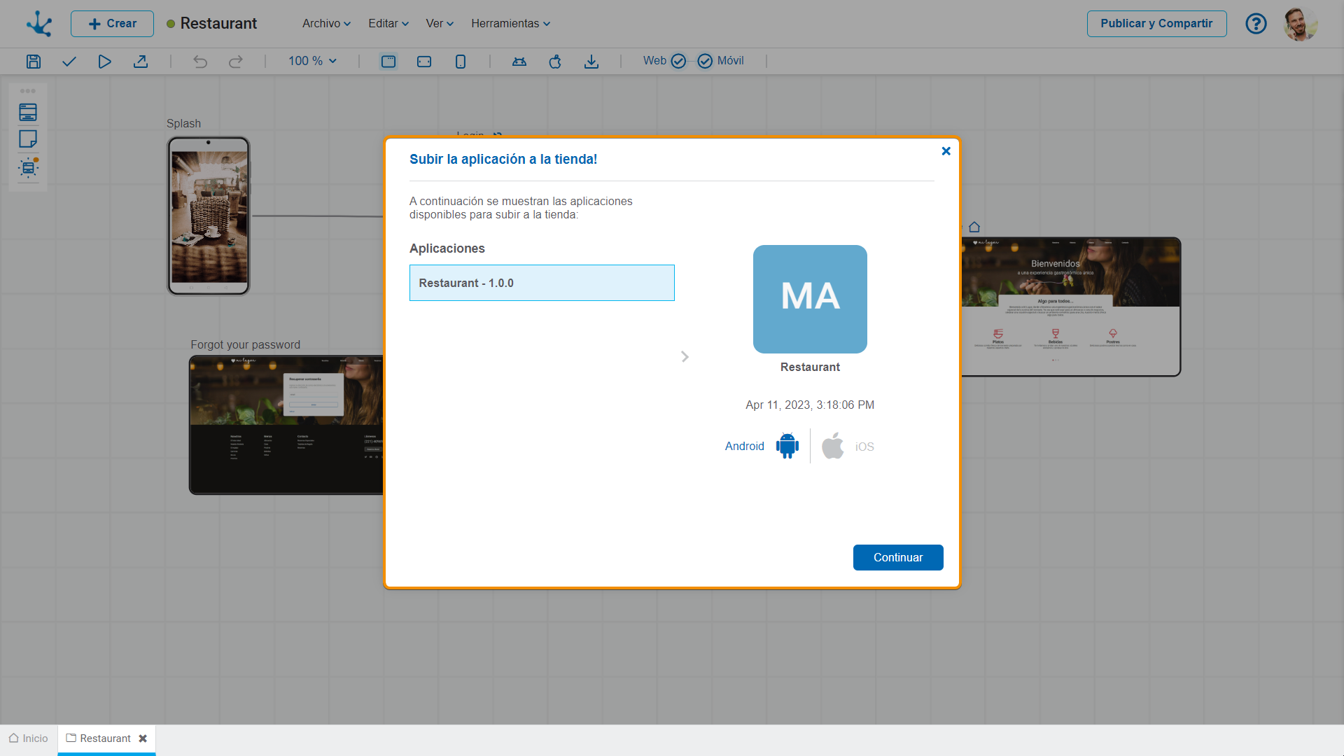The image size is (1344, 756).
Task: Open the help question mark icon
Action: [x=1256, y=24]
